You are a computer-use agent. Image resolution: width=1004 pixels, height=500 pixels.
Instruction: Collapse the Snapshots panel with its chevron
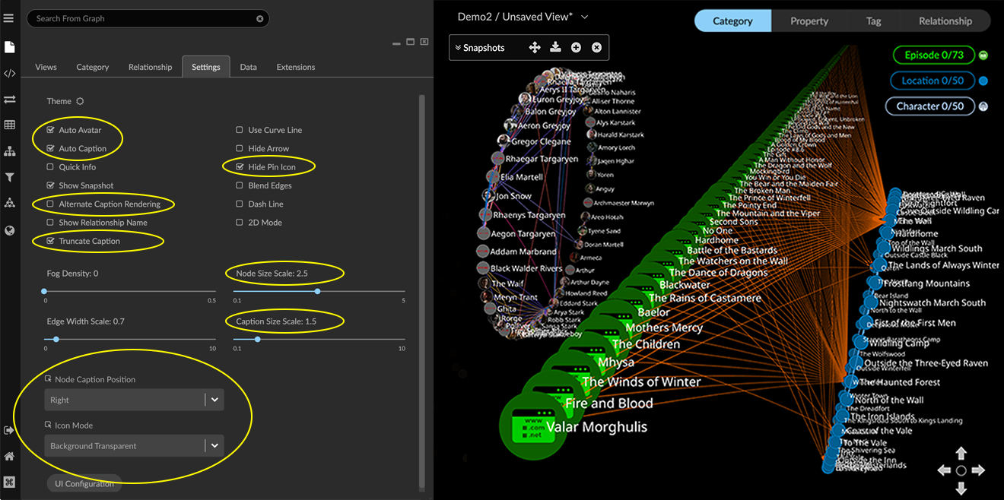[x=456, y=47]
